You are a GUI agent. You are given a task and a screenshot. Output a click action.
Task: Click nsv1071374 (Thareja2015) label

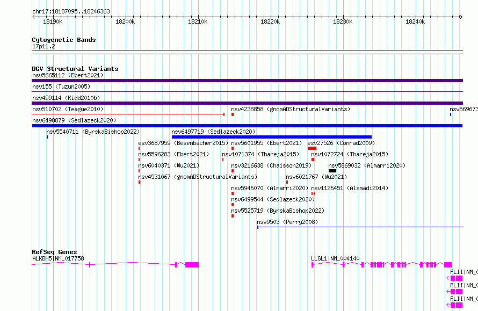click(260, 154)
